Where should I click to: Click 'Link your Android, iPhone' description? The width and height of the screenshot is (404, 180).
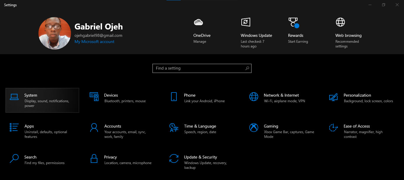[205, 101]
